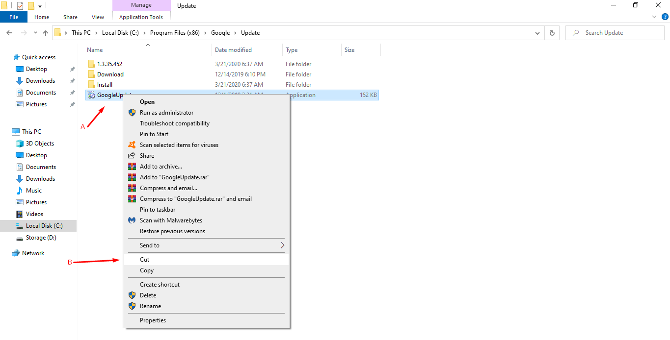Select the 1.3.35.452 folder
Screen dimensions: 670x340
[x=109, y=64]
